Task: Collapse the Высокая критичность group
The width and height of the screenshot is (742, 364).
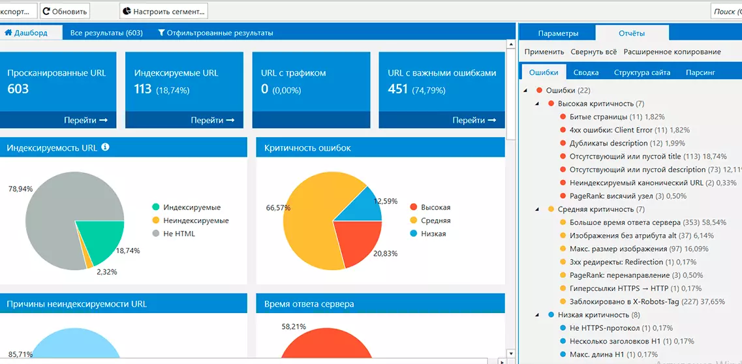Action: click(x=538, y=104)
